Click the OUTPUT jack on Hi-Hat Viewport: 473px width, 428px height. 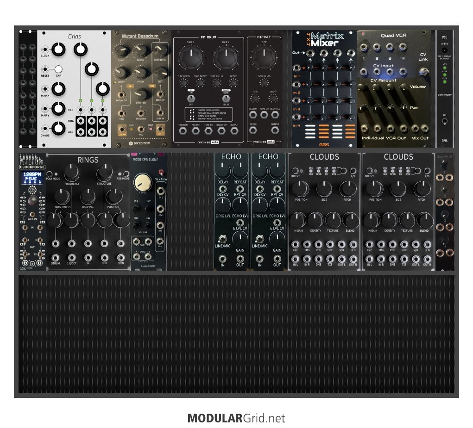click(x=275, y=130)
